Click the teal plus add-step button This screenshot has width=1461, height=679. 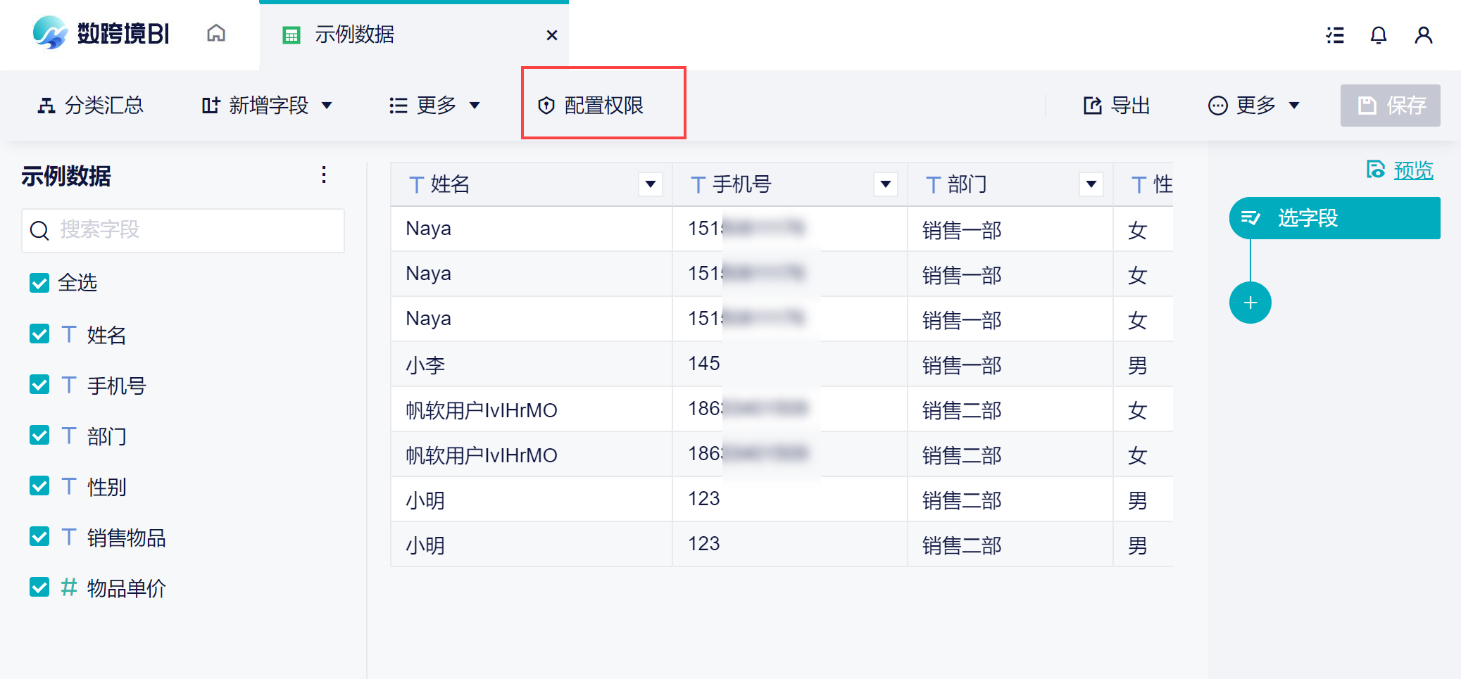(x=1250, y=303)
